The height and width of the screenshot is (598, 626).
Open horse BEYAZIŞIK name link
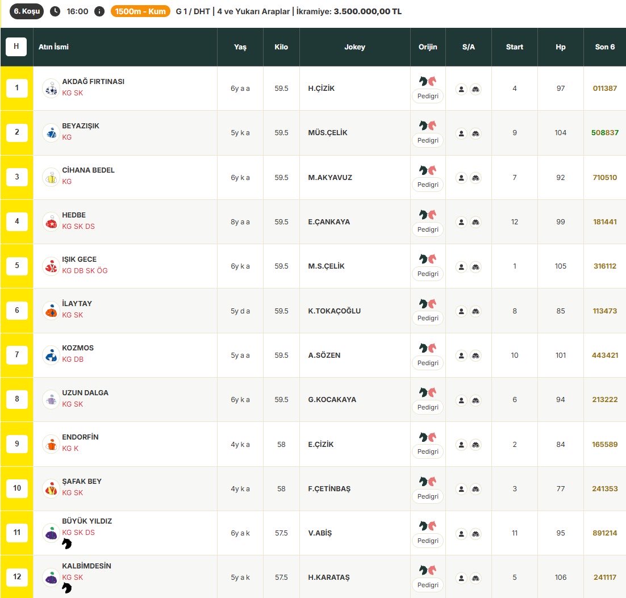[x=81, y=126]
